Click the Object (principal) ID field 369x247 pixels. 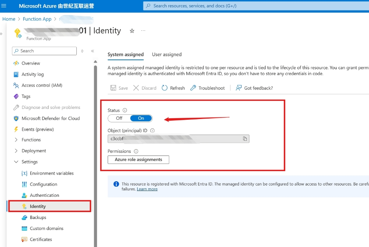point(178,138)
